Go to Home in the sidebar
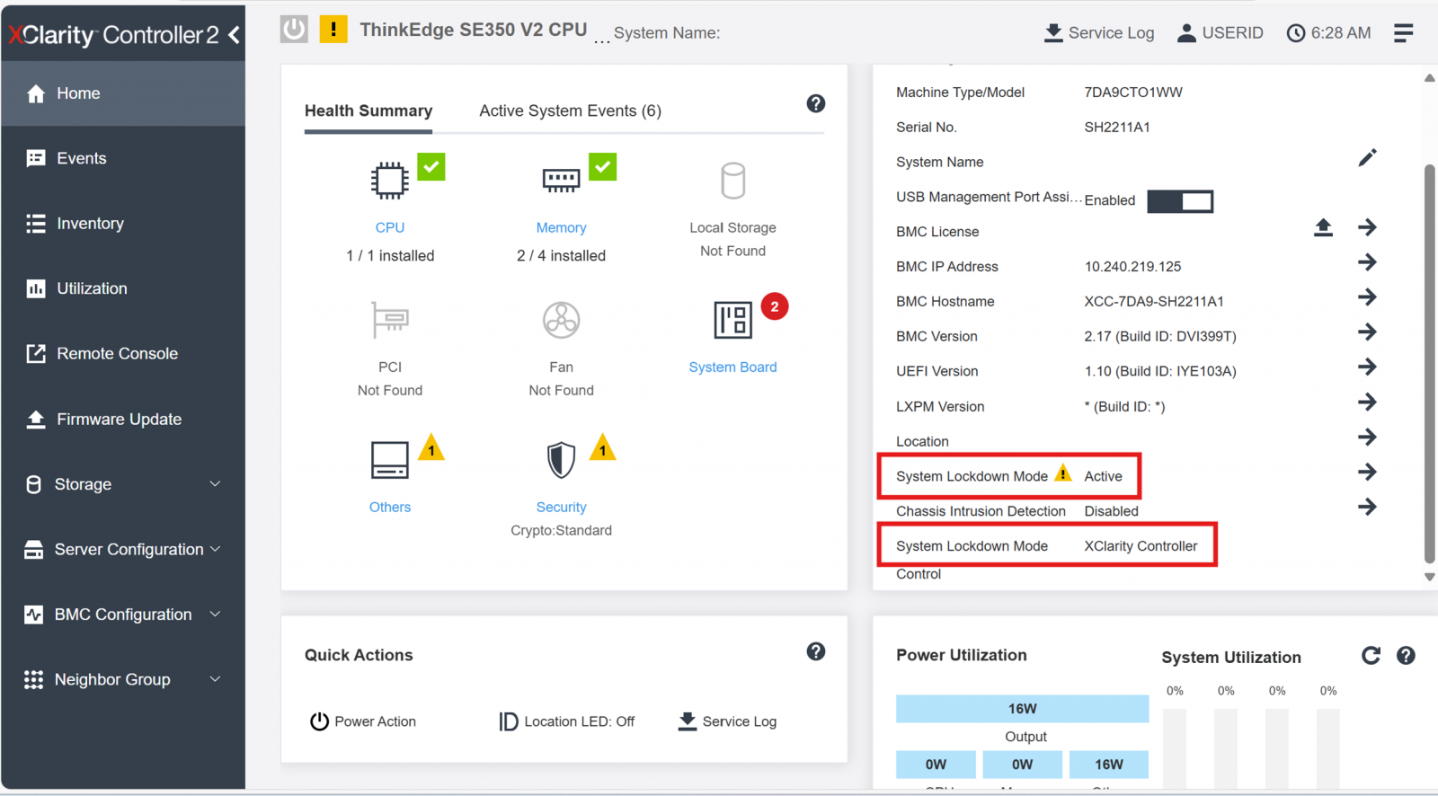The height and width of the screenshot is (796, 1438). click(123, 93)
